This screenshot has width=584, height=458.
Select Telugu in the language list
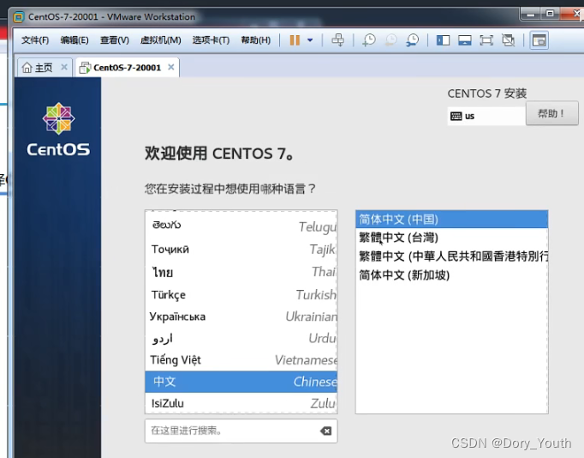pos(241,226)
